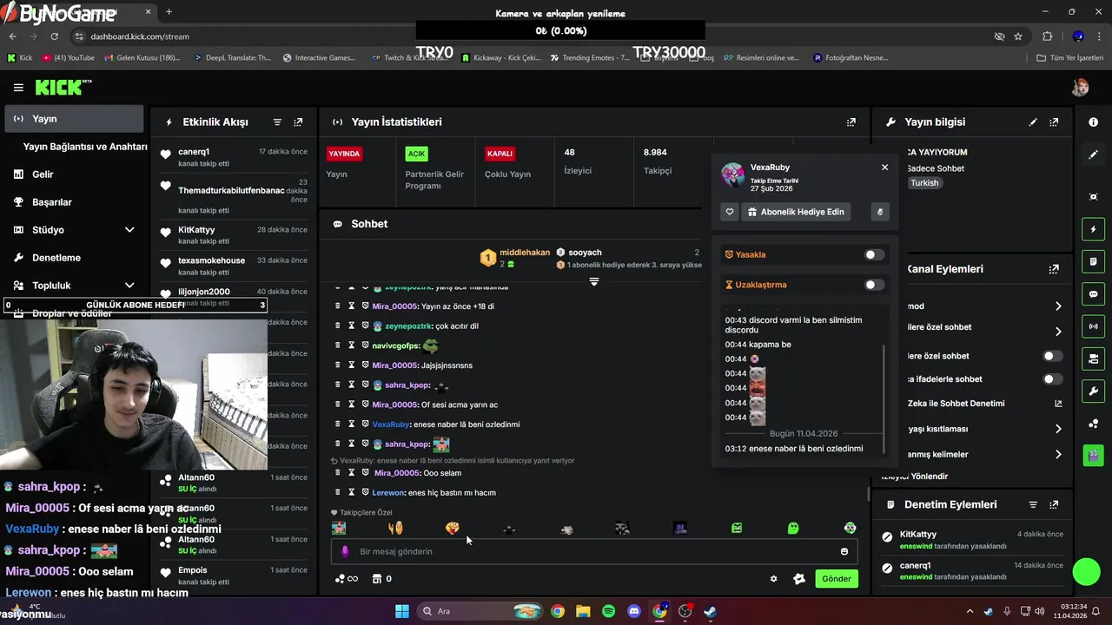Toggle the Yasakla switch for VexaRuby
The image size is (1112, 625).
pyautogui.click(x=874, y=254)
